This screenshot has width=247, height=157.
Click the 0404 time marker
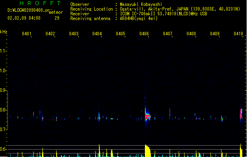97,34
